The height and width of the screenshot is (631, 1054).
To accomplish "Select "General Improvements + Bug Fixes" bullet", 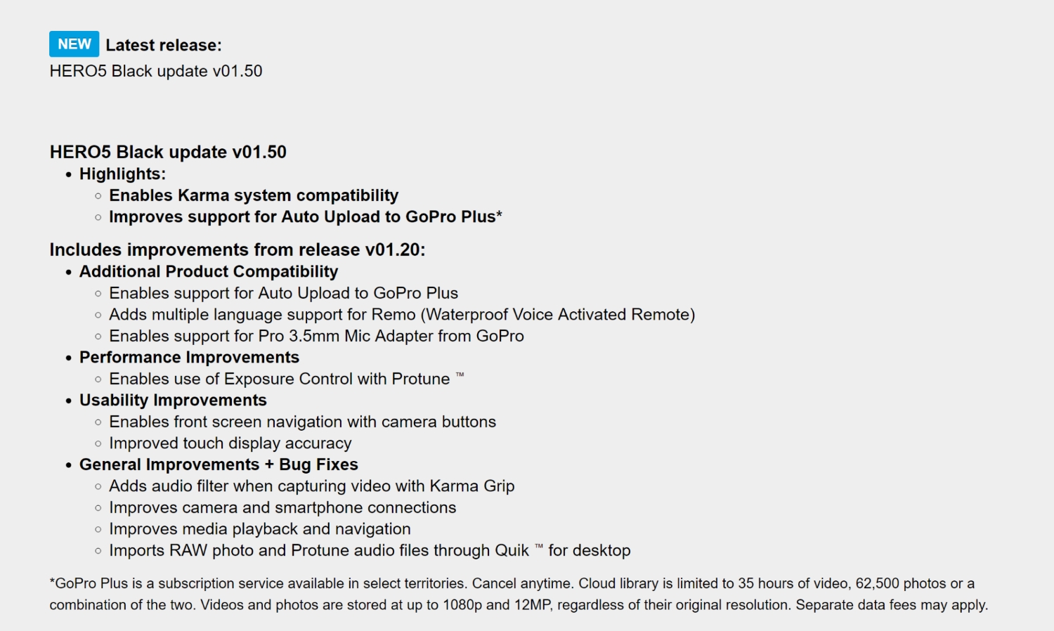I will tap(219, 464).
